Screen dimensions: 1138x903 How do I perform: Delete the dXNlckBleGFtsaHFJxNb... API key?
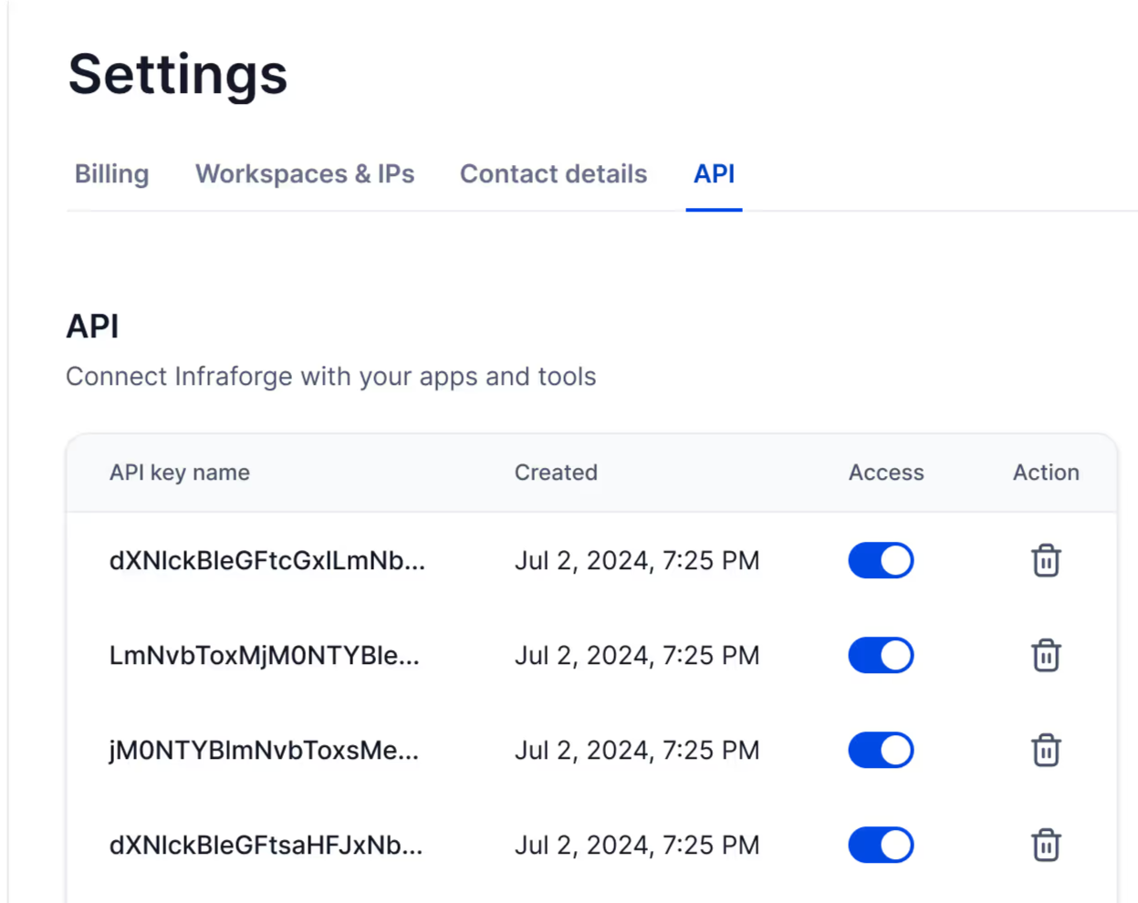coord(1046,845)
